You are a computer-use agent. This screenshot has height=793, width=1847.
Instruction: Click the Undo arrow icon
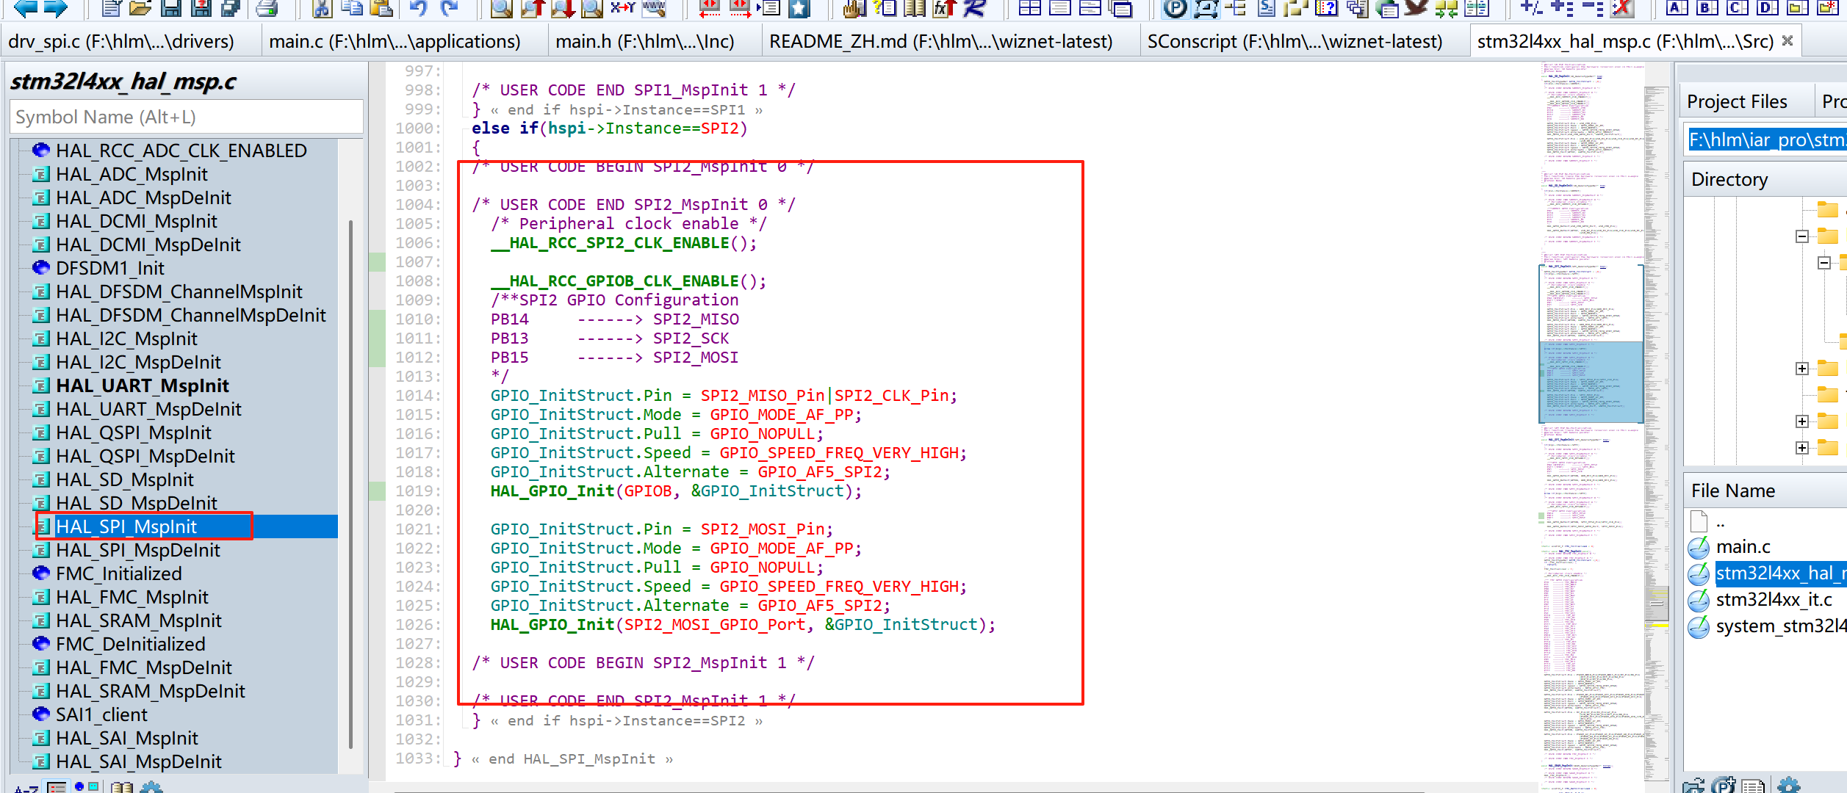coord(418,8)
